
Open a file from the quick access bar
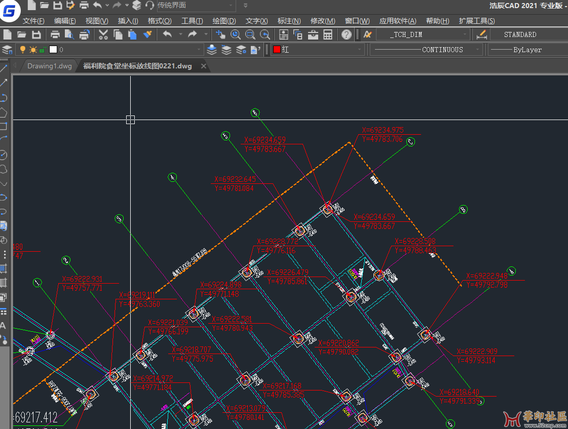coord(44,5)
